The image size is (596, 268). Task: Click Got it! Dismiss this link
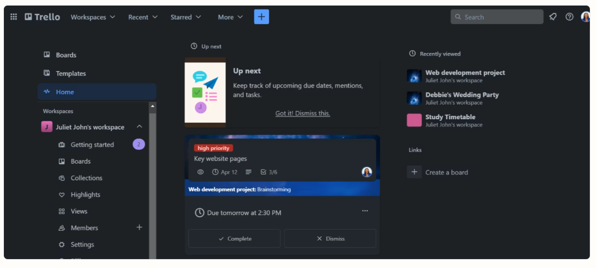(302, 113)
